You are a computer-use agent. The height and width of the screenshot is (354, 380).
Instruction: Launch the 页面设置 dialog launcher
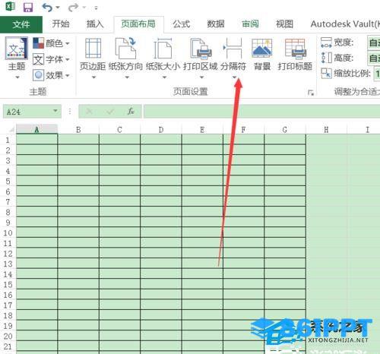[x=311, y=93]
